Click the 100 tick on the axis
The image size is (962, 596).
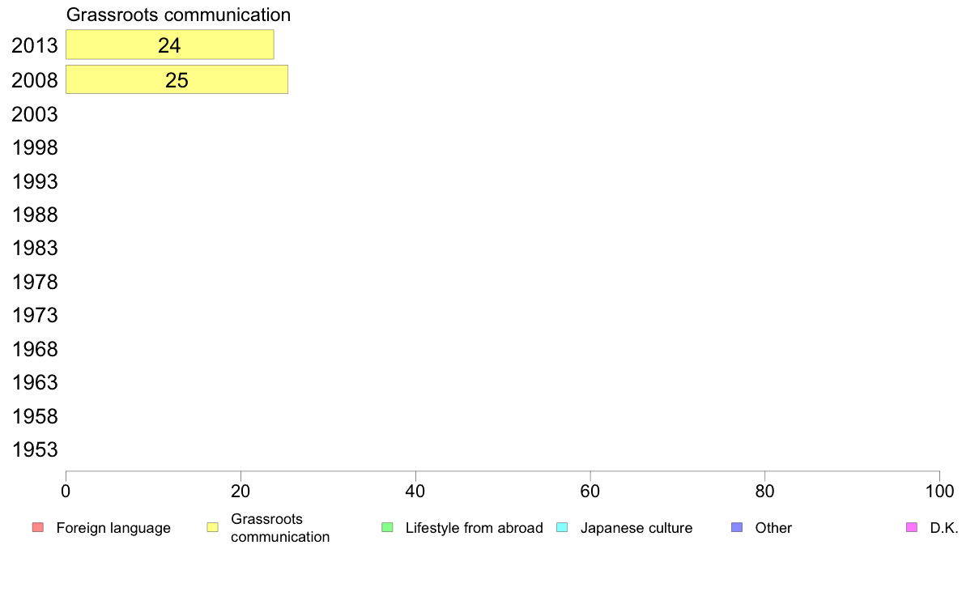pyautogui.click(x=939, y=491)
